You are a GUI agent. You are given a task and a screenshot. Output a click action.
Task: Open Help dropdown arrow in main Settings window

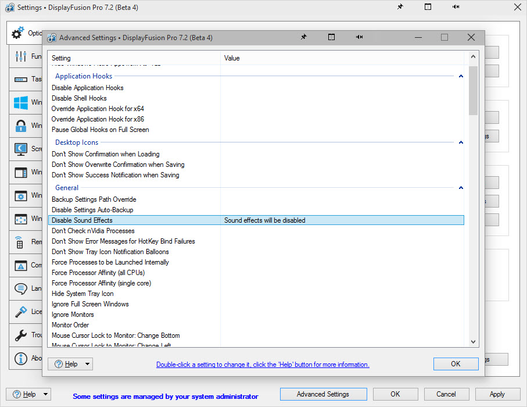pyautogui.click(x=45, y=394)
